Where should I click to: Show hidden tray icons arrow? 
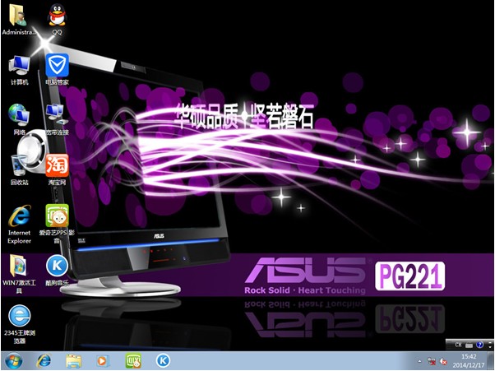pos(419,361)
